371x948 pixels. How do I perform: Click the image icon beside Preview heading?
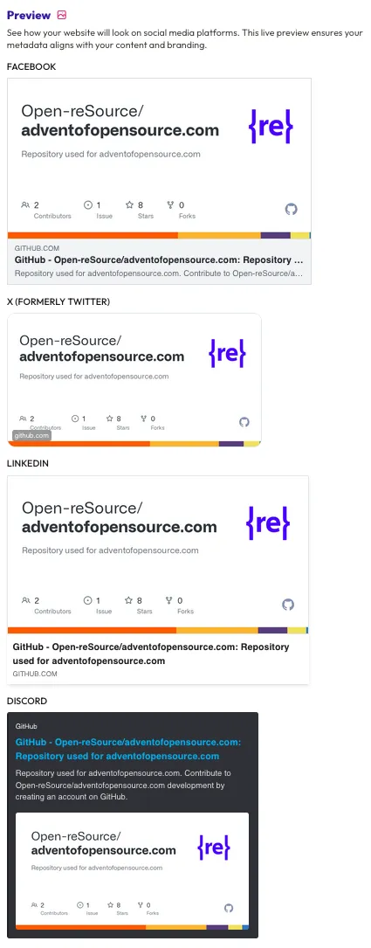pos(62,15)
